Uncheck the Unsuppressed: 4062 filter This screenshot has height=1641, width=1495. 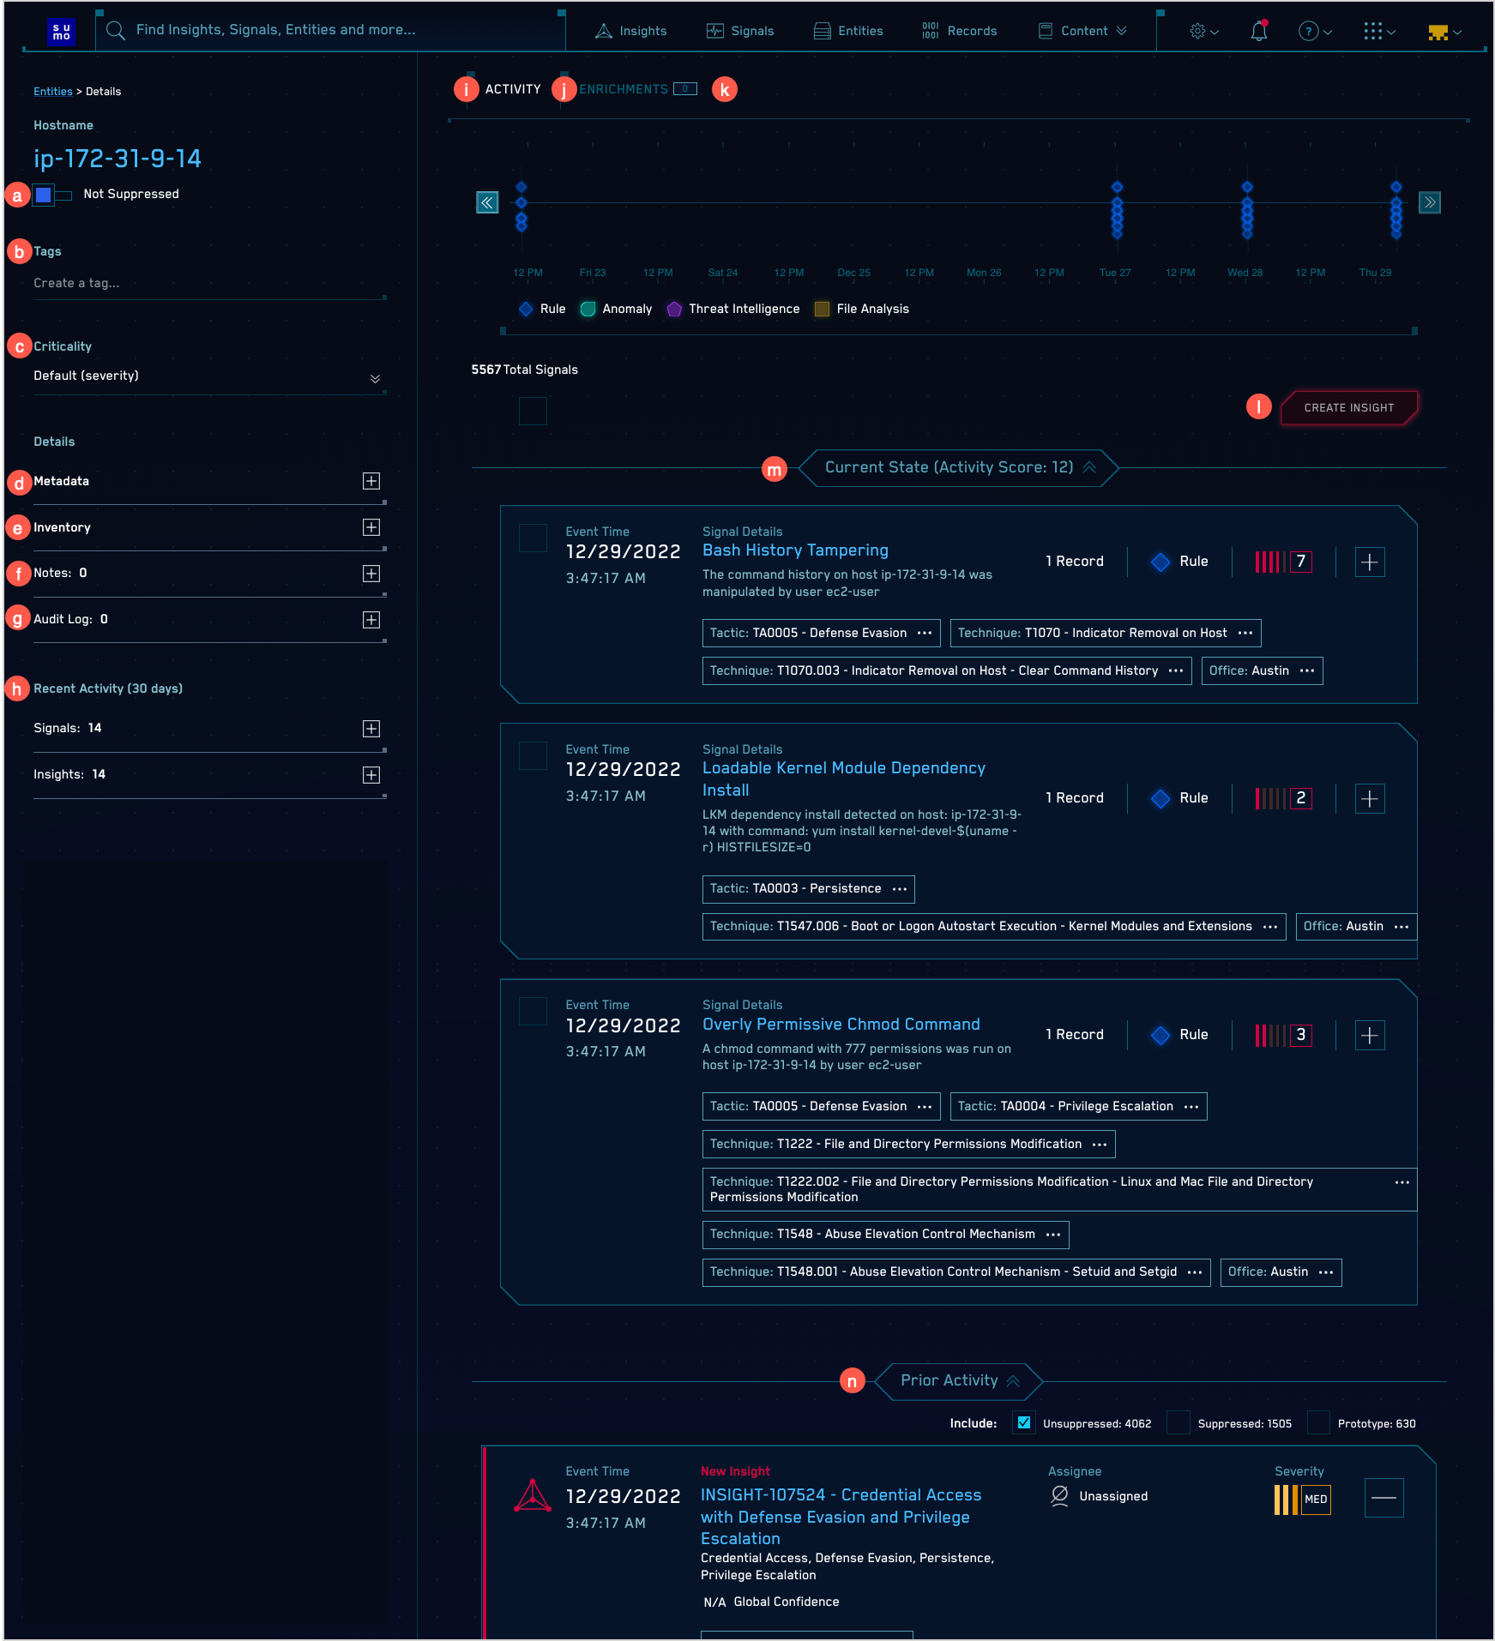tap(1023, 1422)
